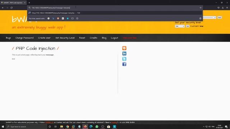Search with DuckDuckGo engine icon
The height and width of the screenshot is (129, 230).
[58, 18]
